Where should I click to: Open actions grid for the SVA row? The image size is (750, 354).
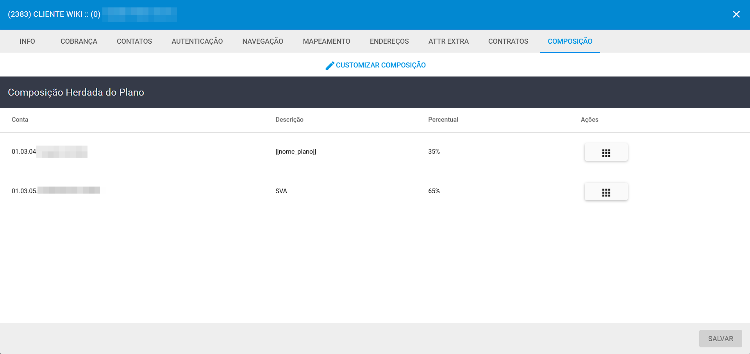(606, 192)
